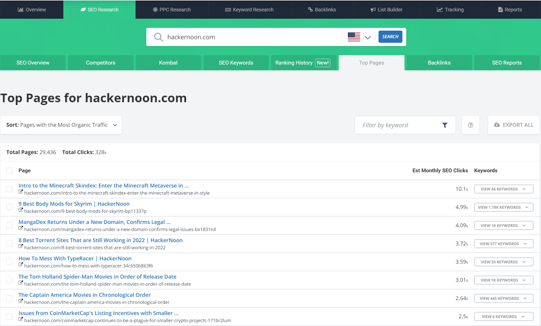Open The Captain America Movies page link
This screenshot has width=541, height=326.
pos(85,295)
